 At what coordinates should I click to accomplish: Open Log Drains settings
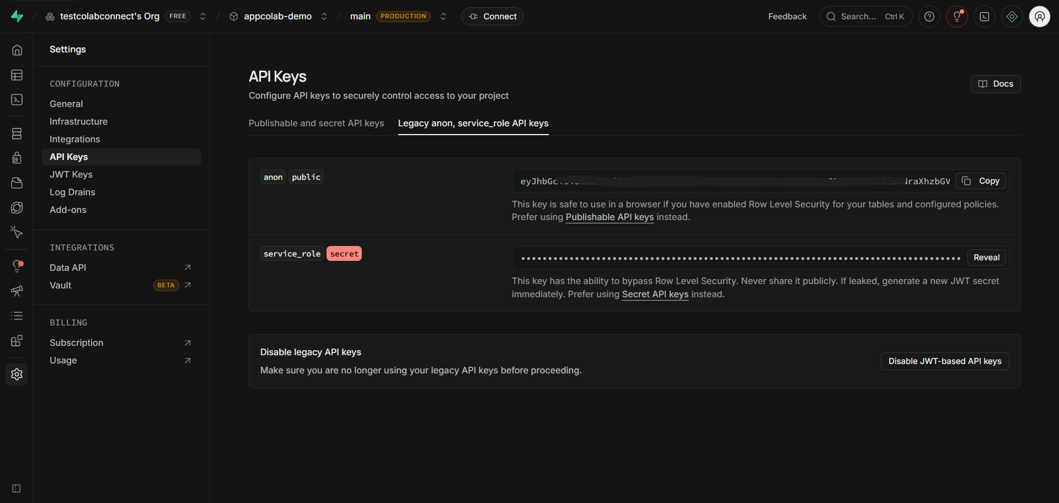click(x=72, y=192)
